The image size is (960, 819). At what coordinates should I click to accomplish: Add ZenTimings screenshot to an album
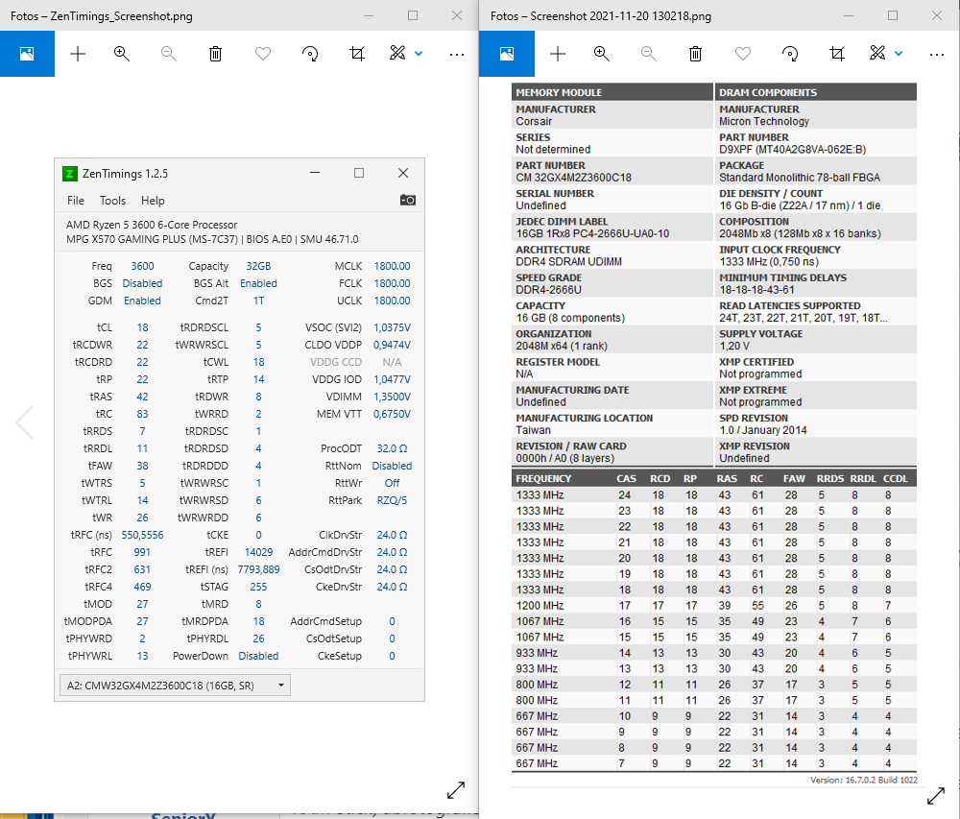[x=77, y=54]
